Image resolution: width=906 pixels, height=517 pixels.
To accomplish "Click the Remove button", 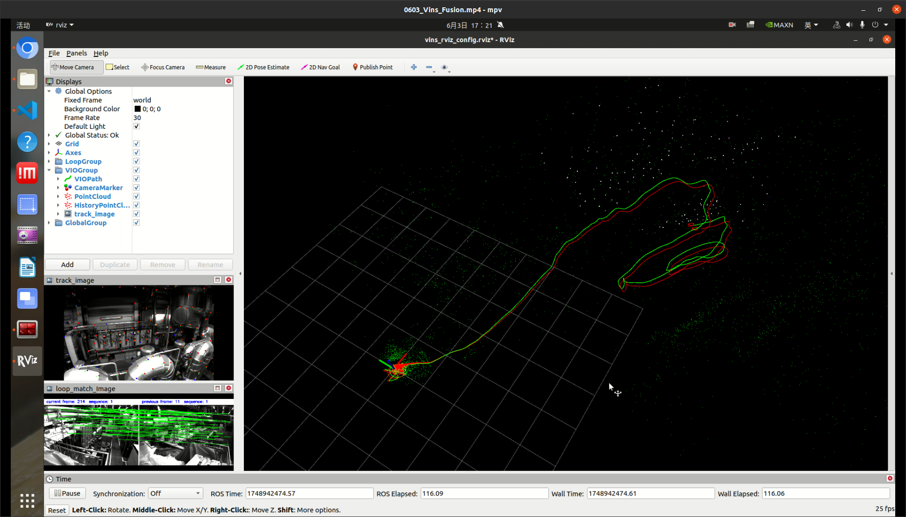I will [x=163, y=265].
